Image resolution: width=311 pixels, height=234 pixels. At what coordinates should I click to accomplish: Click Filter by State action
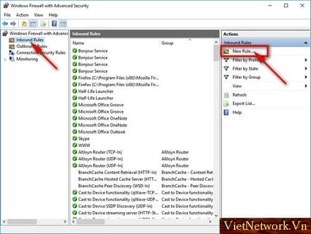tap(245, 68)
